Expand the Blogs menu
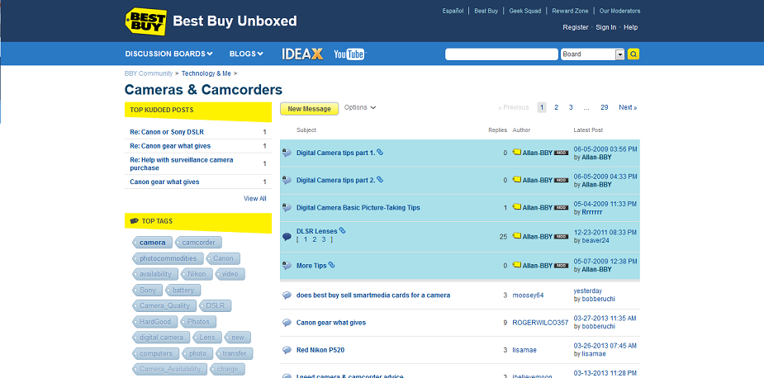Viewport: 764px width, 378px height. click(246, 54)
